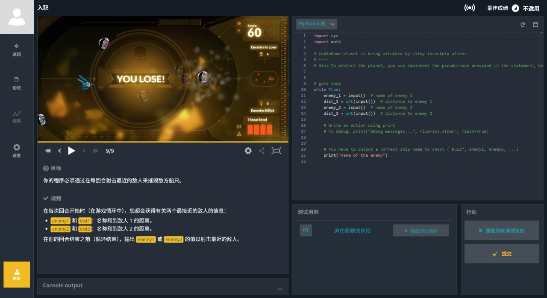Click the broadcast icon in the top bar
The image size is (547, 298).
[x=470, y=8]
